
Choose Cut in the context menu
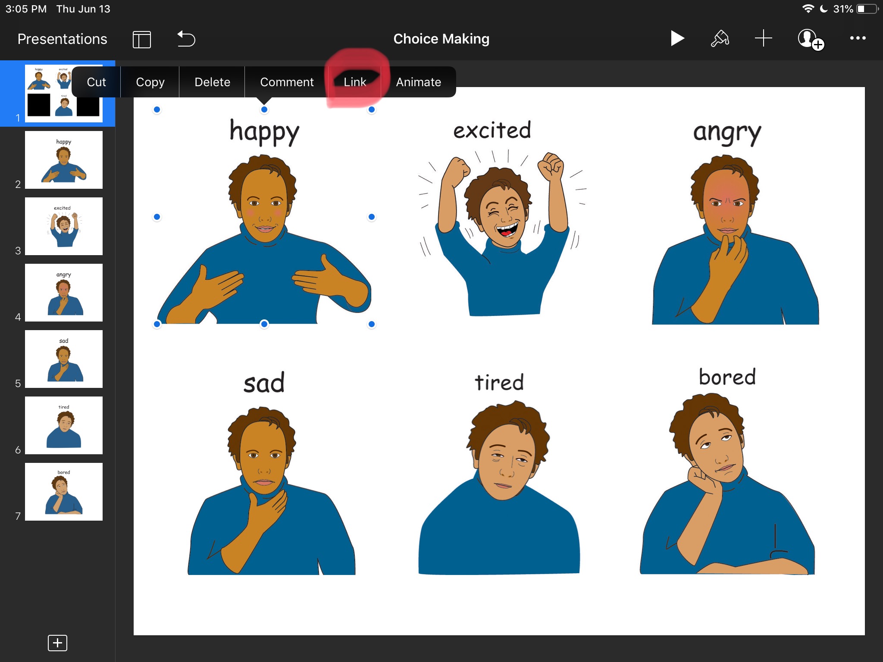96,82
